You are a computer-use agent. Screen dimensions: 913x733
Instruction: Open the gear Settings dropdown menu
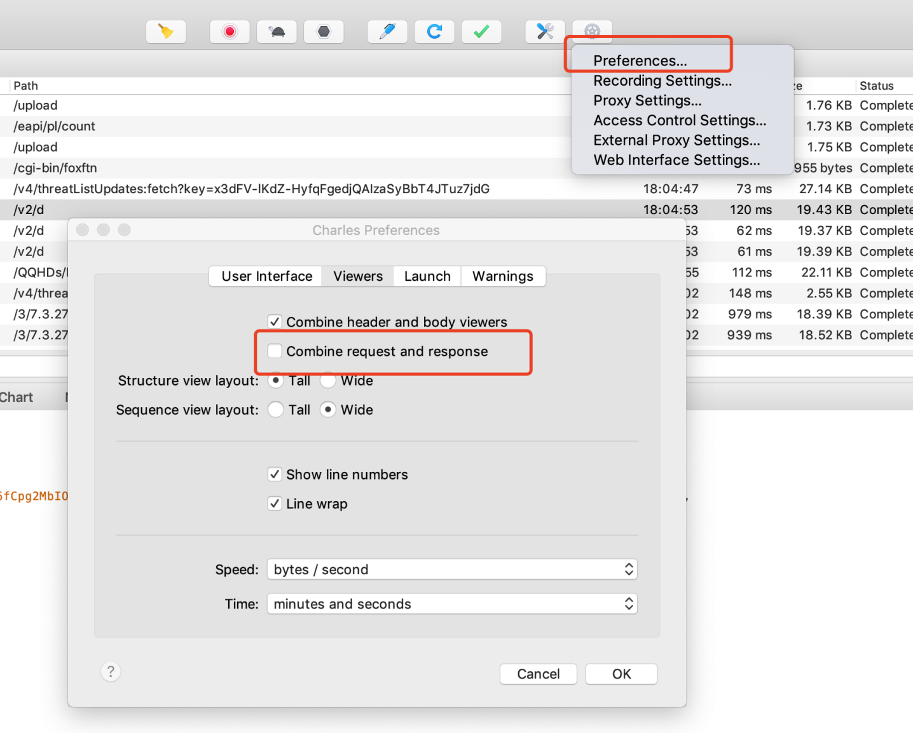point(592,32)
